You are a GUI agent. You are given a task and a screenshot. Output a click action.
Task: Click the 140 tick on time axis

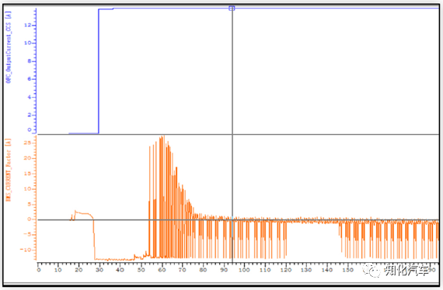pos(327,270)
